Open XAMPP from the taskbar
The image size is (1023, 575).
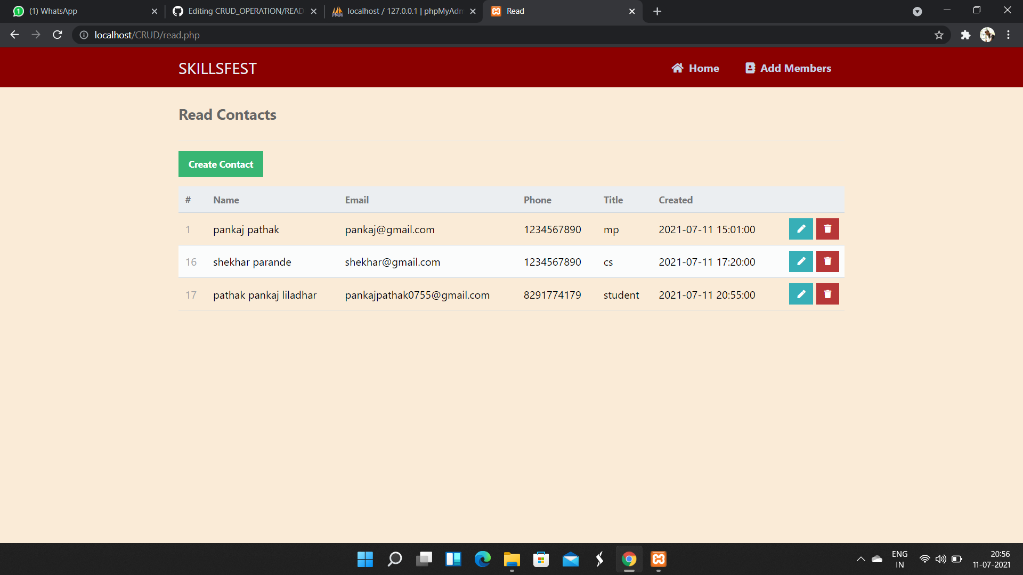coord(659,559)
